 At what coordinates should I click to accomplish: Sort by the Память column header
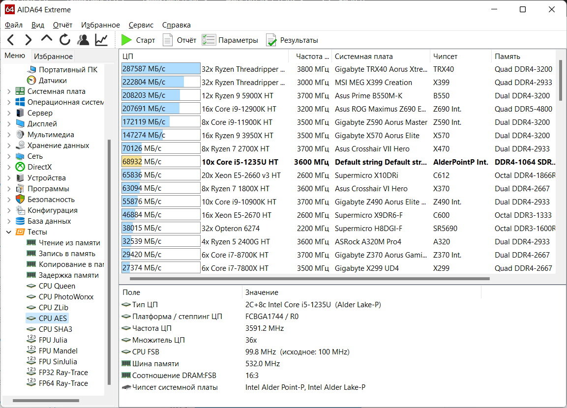(x=523, y=57)
